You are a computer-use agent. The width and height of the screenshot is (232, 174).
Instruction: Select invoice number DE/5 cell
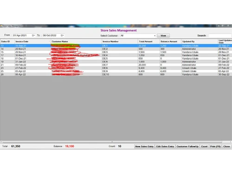120,58
